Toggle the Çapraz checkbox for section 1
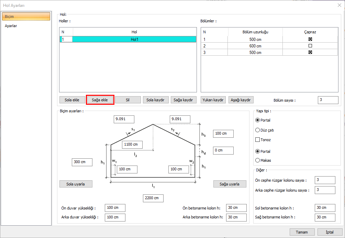This screenshot has width=345, height=238. 310,39
